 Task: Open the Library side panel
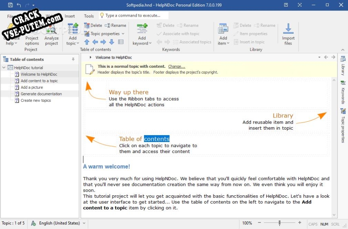(x=343, y=66)
